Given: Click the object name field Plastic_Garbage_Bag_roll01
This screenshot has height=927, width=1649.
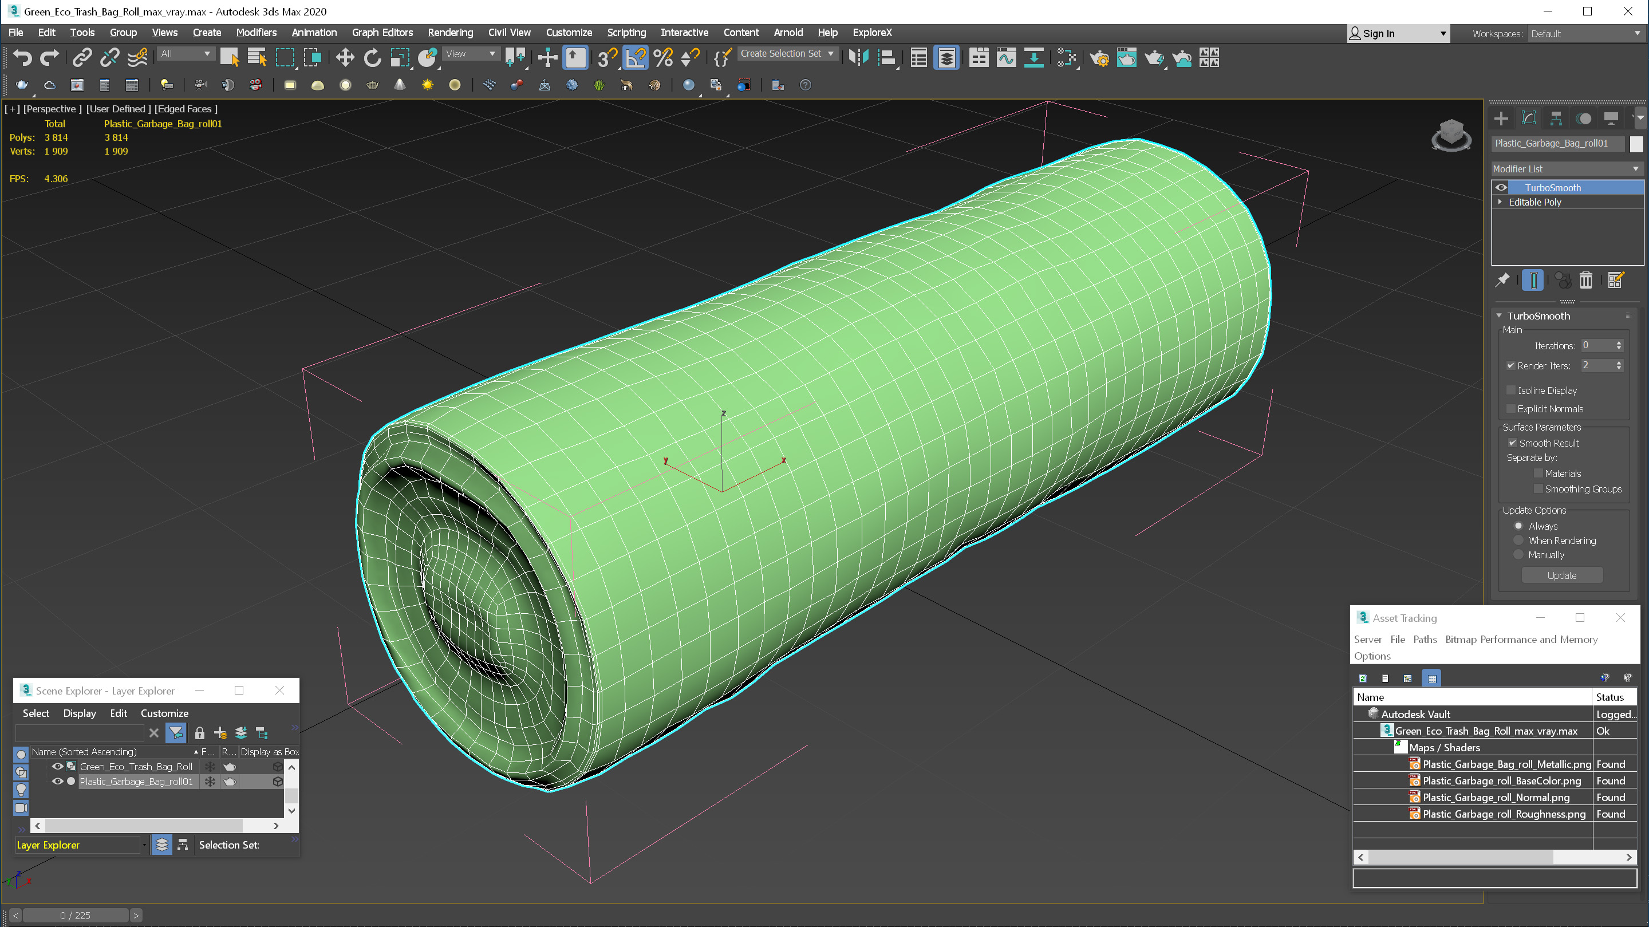Looking at the screenshot, I should pyautogui.click(x=1558, y=143).
